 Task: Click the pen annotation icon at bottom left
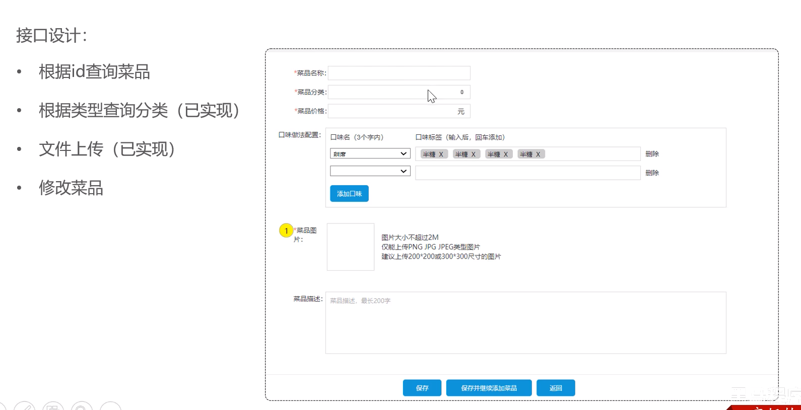pos(24,406)
